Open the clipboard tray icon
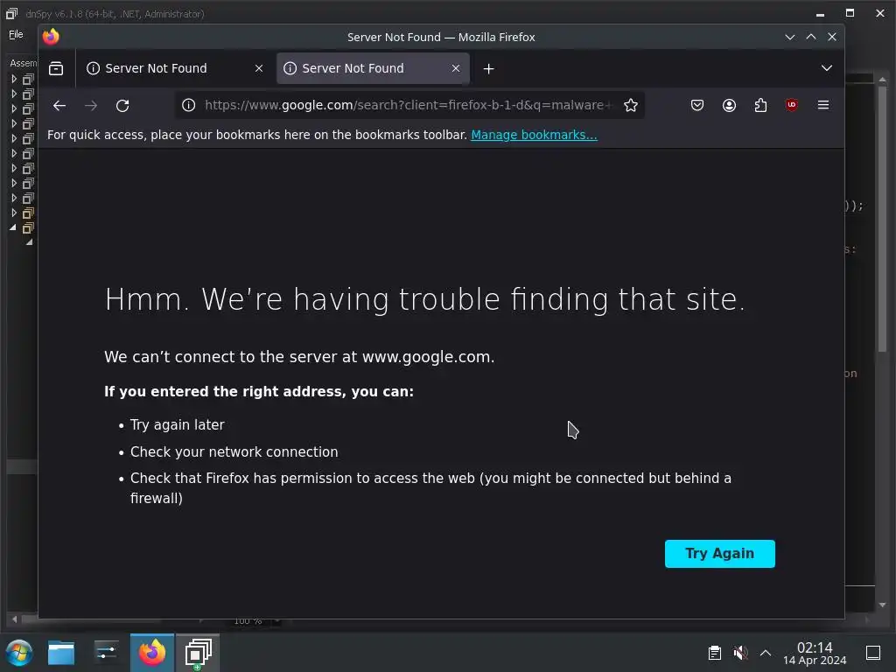 point(714,653)
